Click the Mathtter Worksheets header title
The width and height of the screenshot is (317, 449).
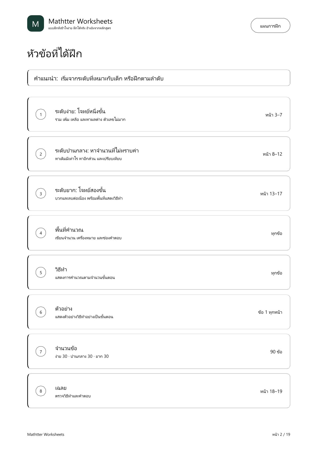click(81, 21)
